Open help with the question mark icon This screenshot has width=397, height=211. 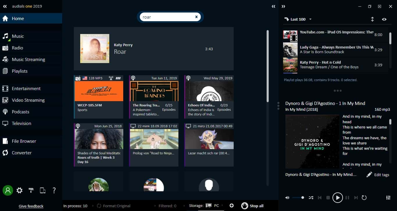(54, 190)
